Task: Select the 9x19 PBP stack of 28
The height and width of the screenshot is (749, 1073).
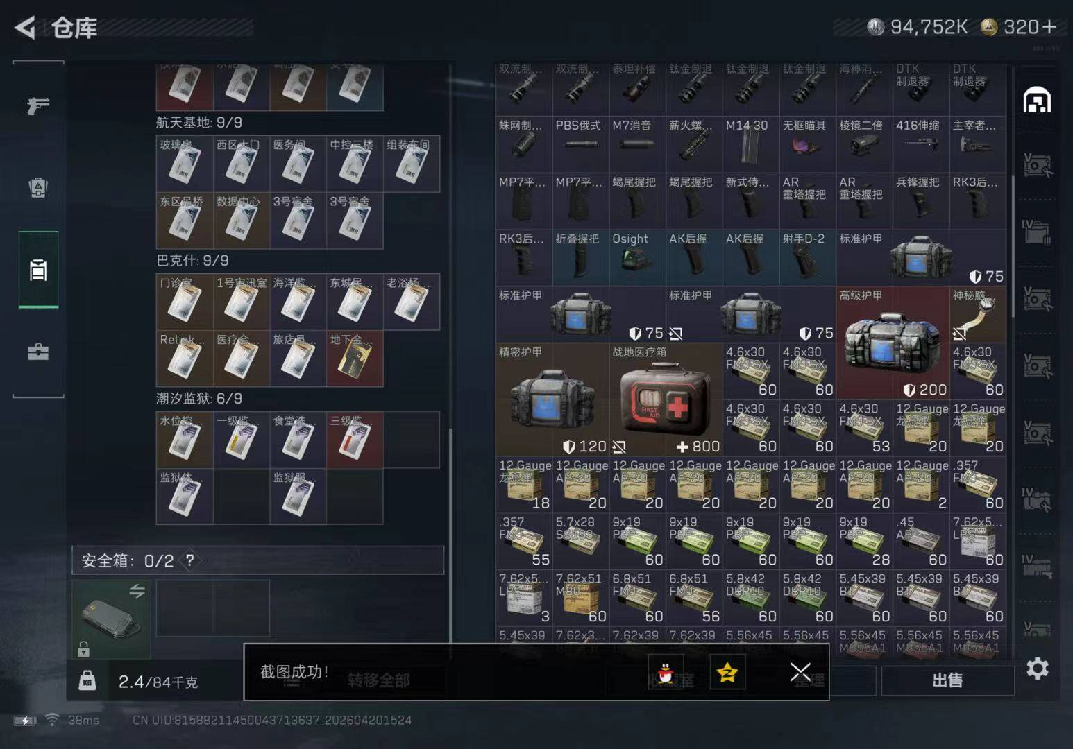Action: tap(865, 541)
